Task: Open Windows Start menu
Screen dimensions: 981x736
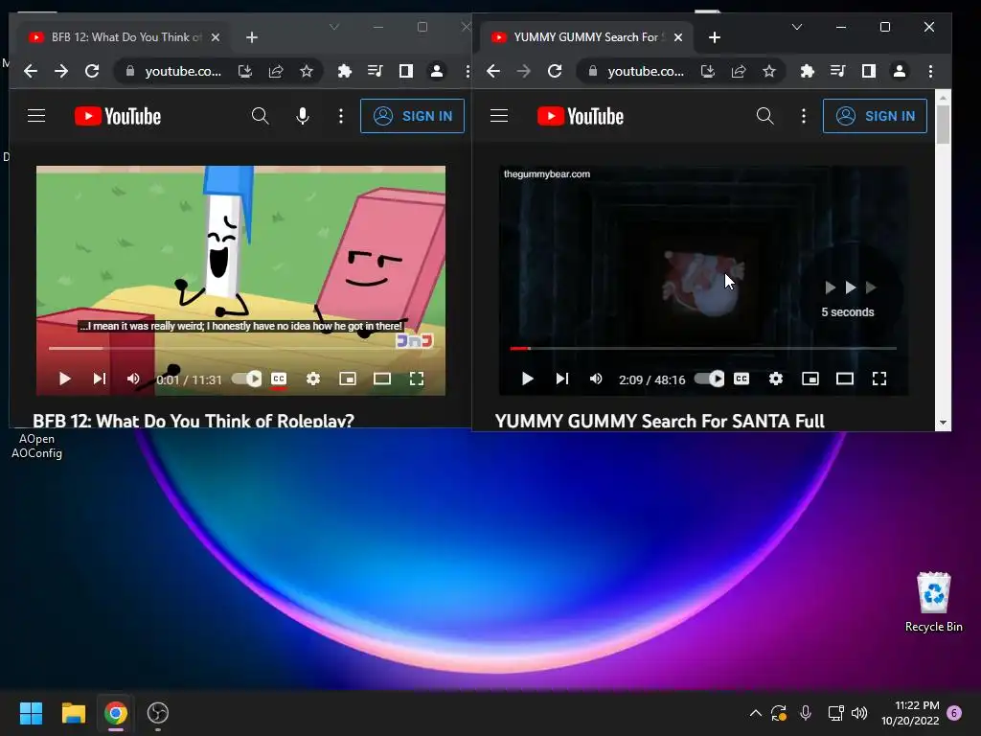Action: [x=31, y=713]
